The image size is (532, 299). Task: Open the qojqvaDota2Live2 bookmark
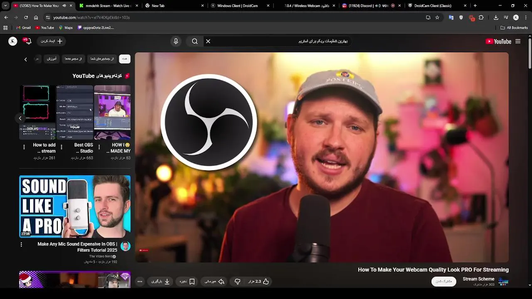coord(95,28)
